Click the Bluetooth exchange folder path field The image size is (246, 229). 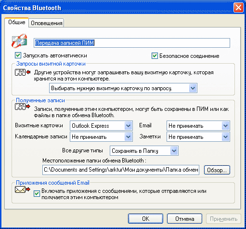click(121, 170)
